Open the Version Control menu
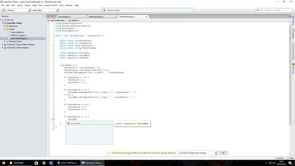The image size is (295, 166). [51, 5]
